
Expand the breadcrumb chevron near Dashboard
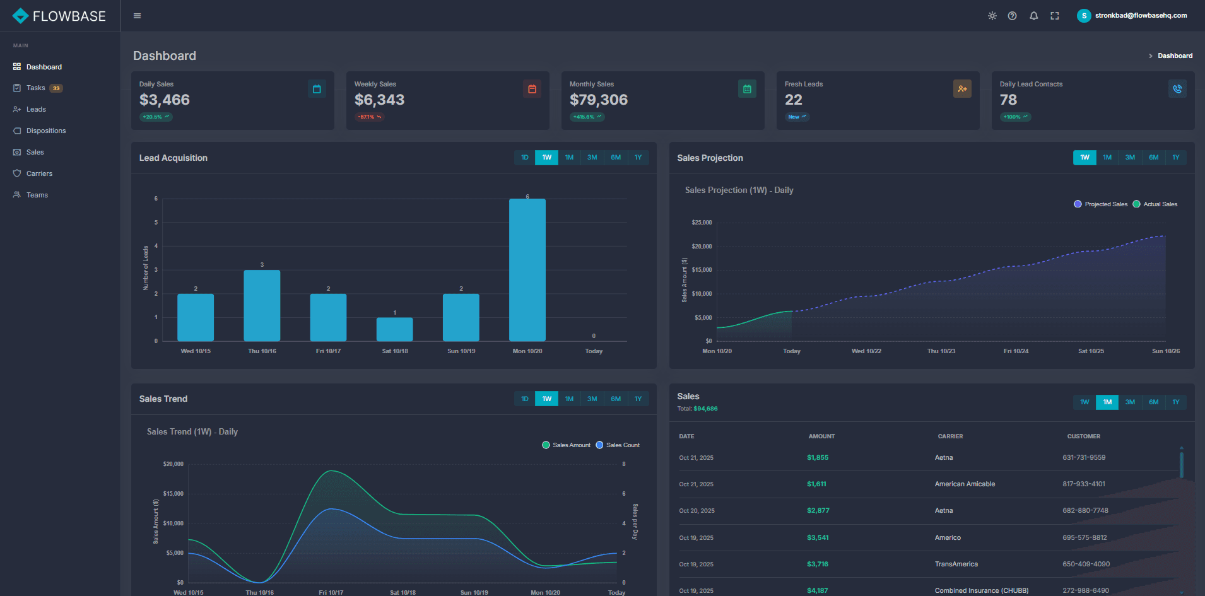[x=1149, y=56]
